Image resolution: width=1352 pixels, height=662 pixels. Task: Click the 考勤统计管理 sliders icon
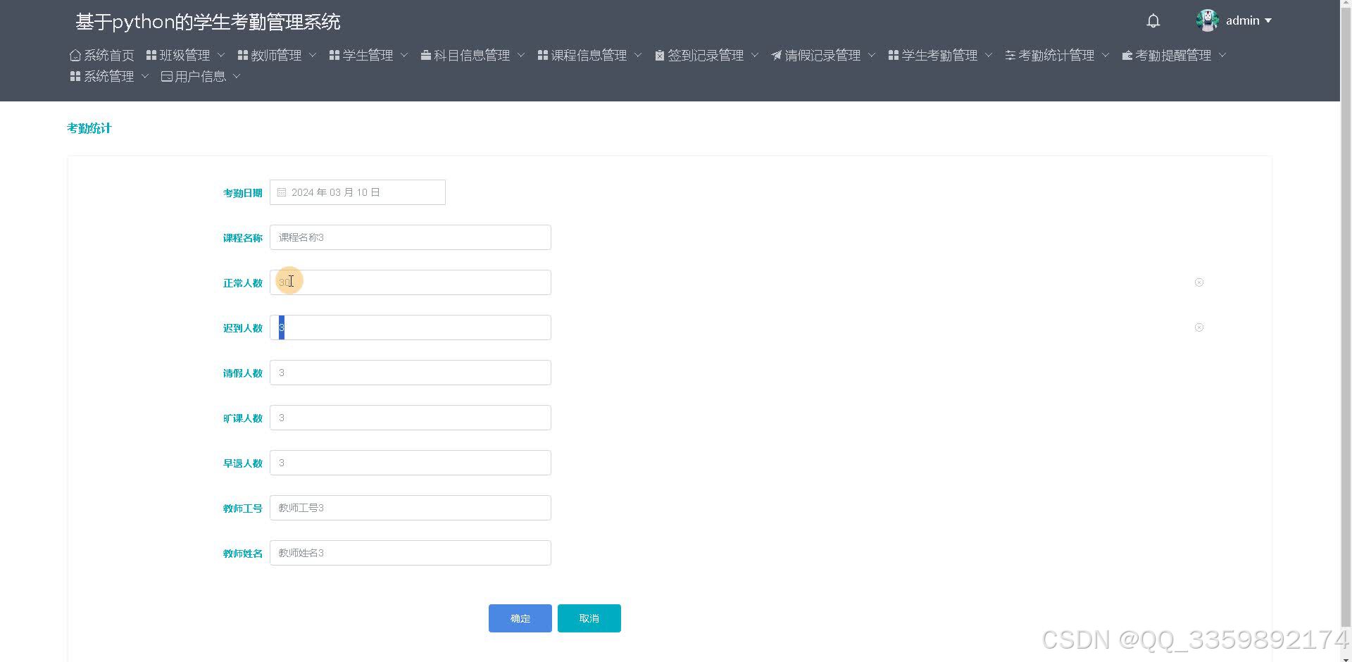[1010, 55]
